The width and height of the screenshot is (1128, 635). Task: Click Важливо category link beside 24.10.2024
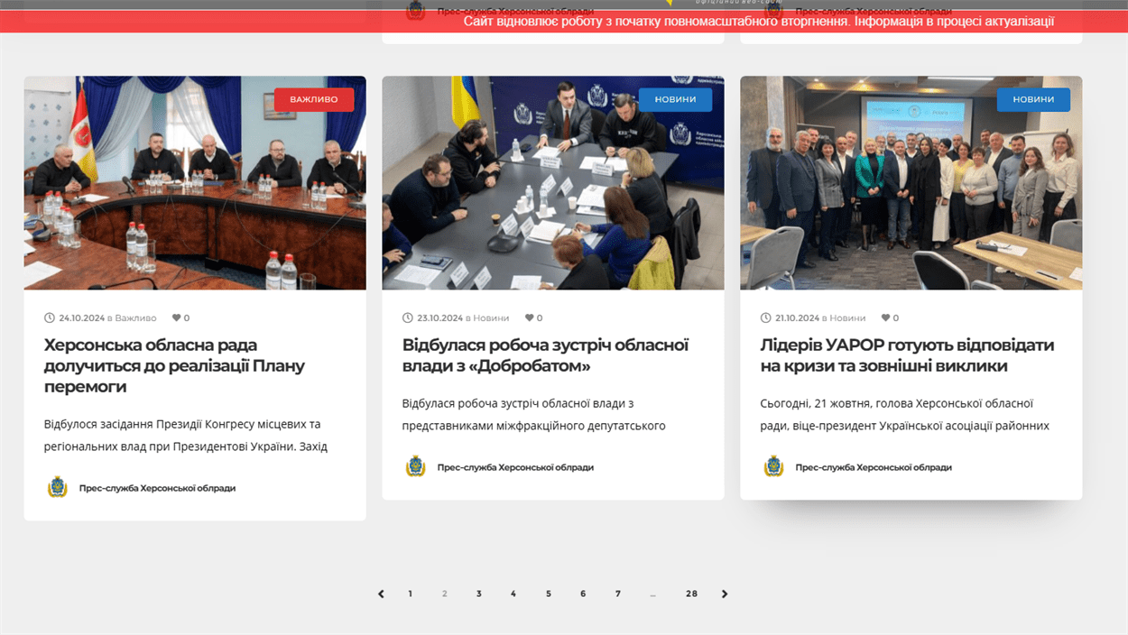pyautogui.click(x=135, y=318)
